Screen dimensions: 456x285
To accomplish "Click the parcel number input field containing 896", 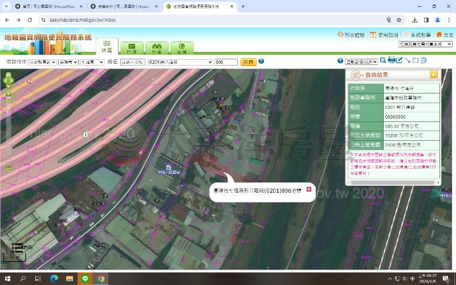I will click(226, 62).
